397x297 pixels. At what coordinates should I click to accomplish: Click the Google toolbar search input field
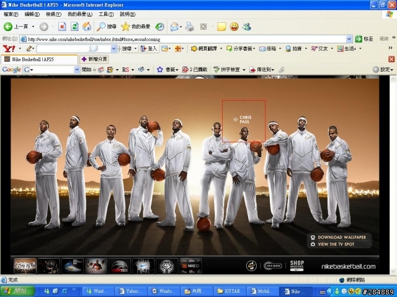(52, 69)
